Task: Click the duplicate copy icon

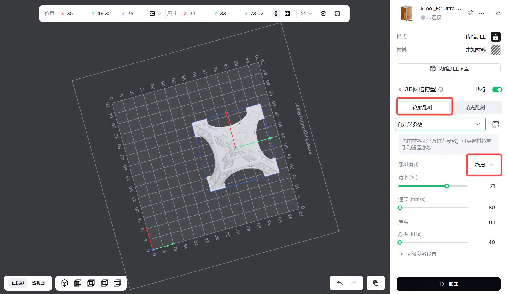Action: point(376,283)
